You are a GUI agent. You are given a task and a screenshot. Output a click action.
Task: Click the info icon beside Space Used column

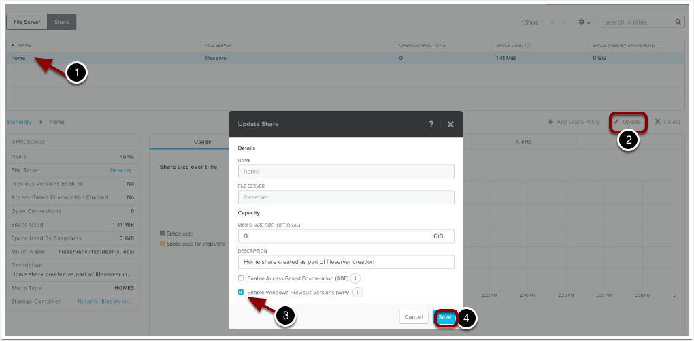(x=529, y=46)
